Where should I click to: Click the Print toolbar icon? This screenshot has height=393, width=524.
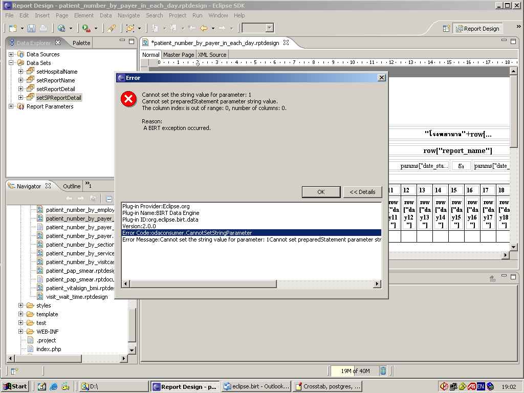(x=43, y=29)
